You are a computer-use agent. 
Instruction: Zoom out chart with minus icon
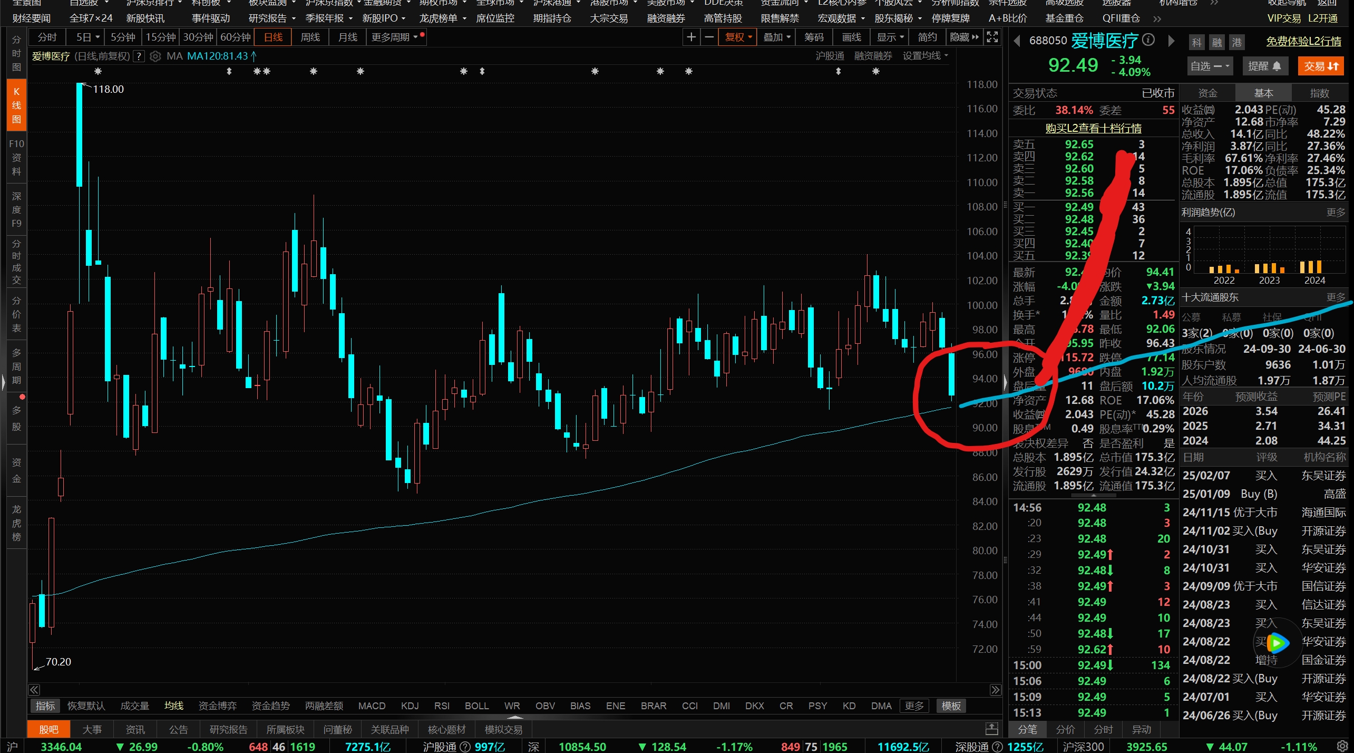pyautogui.click(x=709, y=37)
